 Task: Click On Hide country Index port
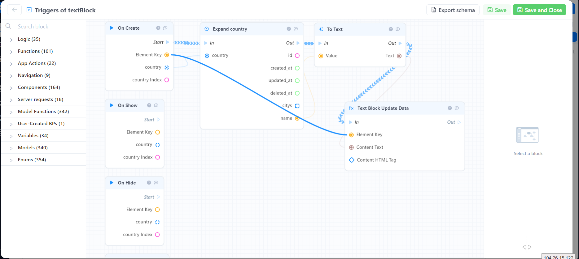pyautogui.click(x=157, y=235)
